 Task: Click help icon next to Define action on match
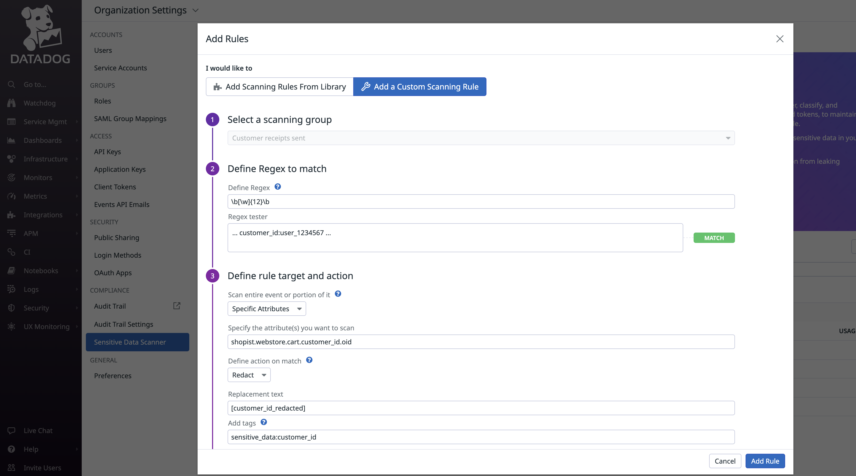(x=309, y=360)
